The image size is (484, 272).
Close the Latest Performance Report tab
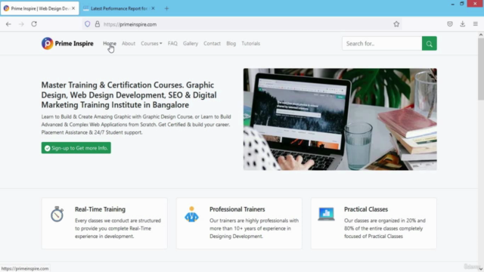point(153,8)
